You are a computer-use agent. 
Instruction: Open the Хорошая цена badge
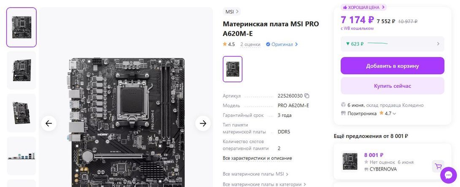pyautogui.click(x=363, y=7)
